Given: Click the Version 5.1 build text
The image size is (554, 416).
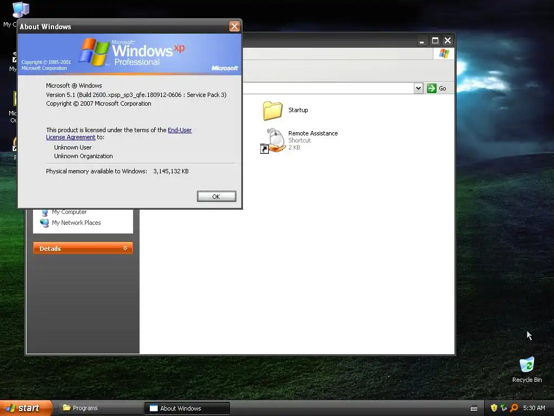Looking at the screenshot, I should point(136,95).
